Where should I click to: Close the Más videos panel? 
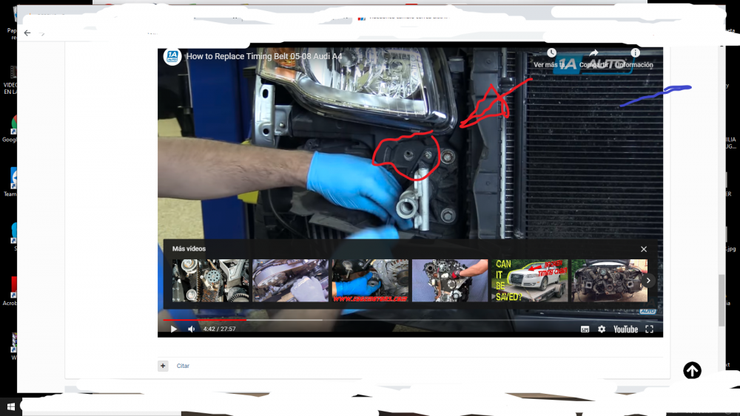pyautogui.click(x=644, y=249)
